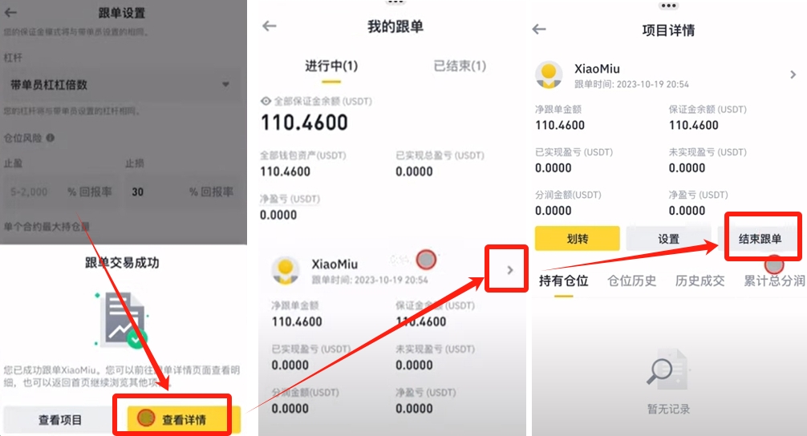807x436 pixels.
Task: Click XiaoMiu avatar in 项目详情
Action: [x=549, y=75]
